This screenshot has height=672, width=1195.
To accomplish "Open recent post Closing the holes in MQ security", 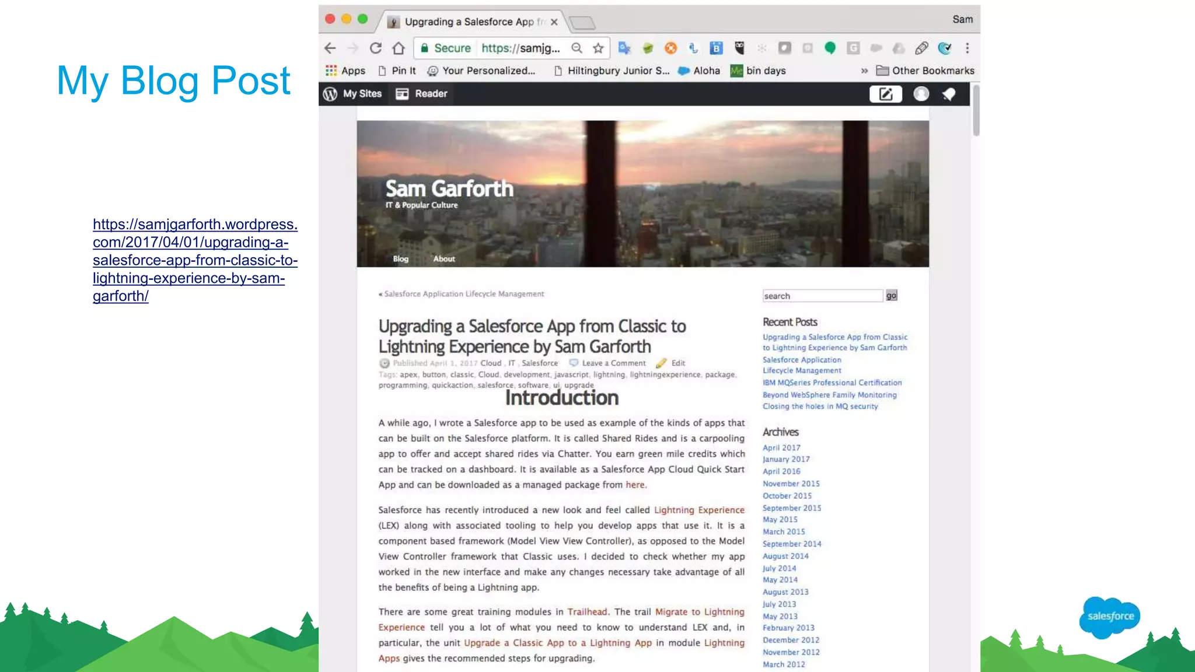I will tap(820, 407).
